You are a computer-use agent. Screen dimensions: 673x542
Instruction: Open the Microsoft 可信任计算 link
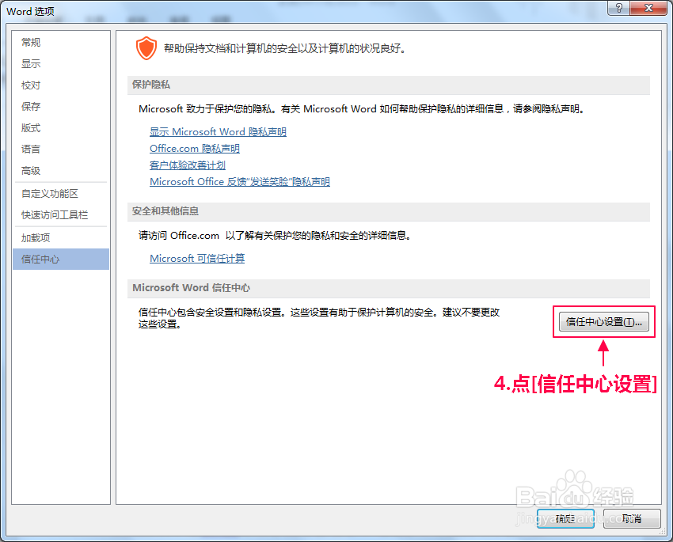coord(197,259)
